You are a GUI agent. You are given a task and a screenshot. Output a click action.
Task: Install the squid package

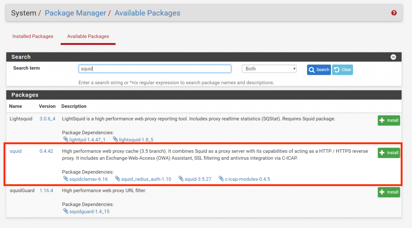tap(389, 153)
